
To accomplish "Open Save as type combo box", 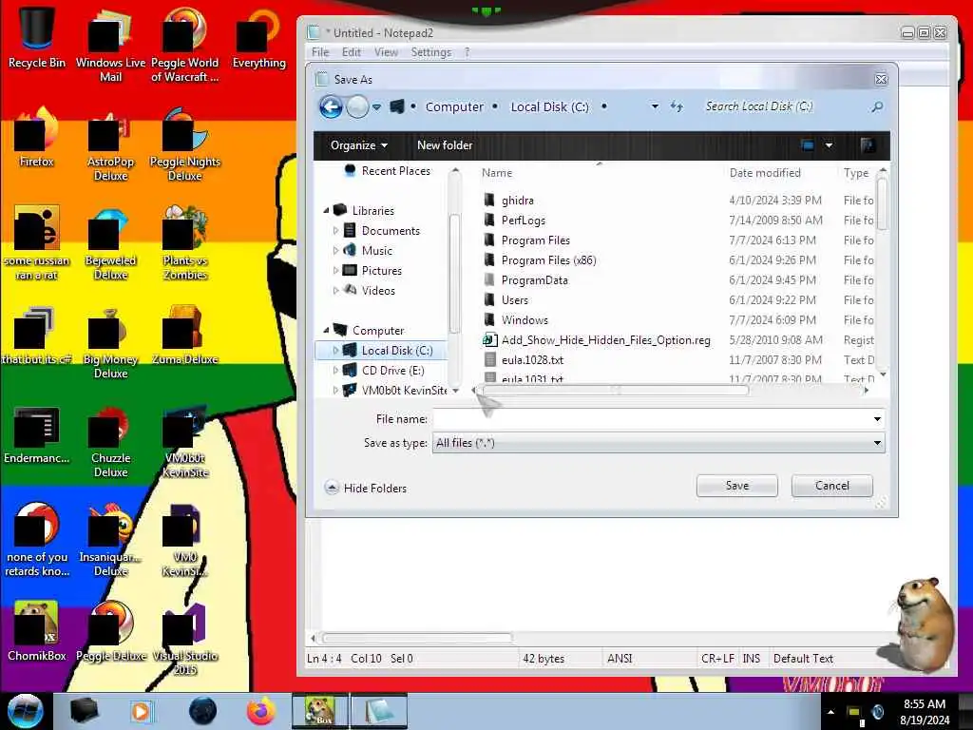I will [658, 443].
